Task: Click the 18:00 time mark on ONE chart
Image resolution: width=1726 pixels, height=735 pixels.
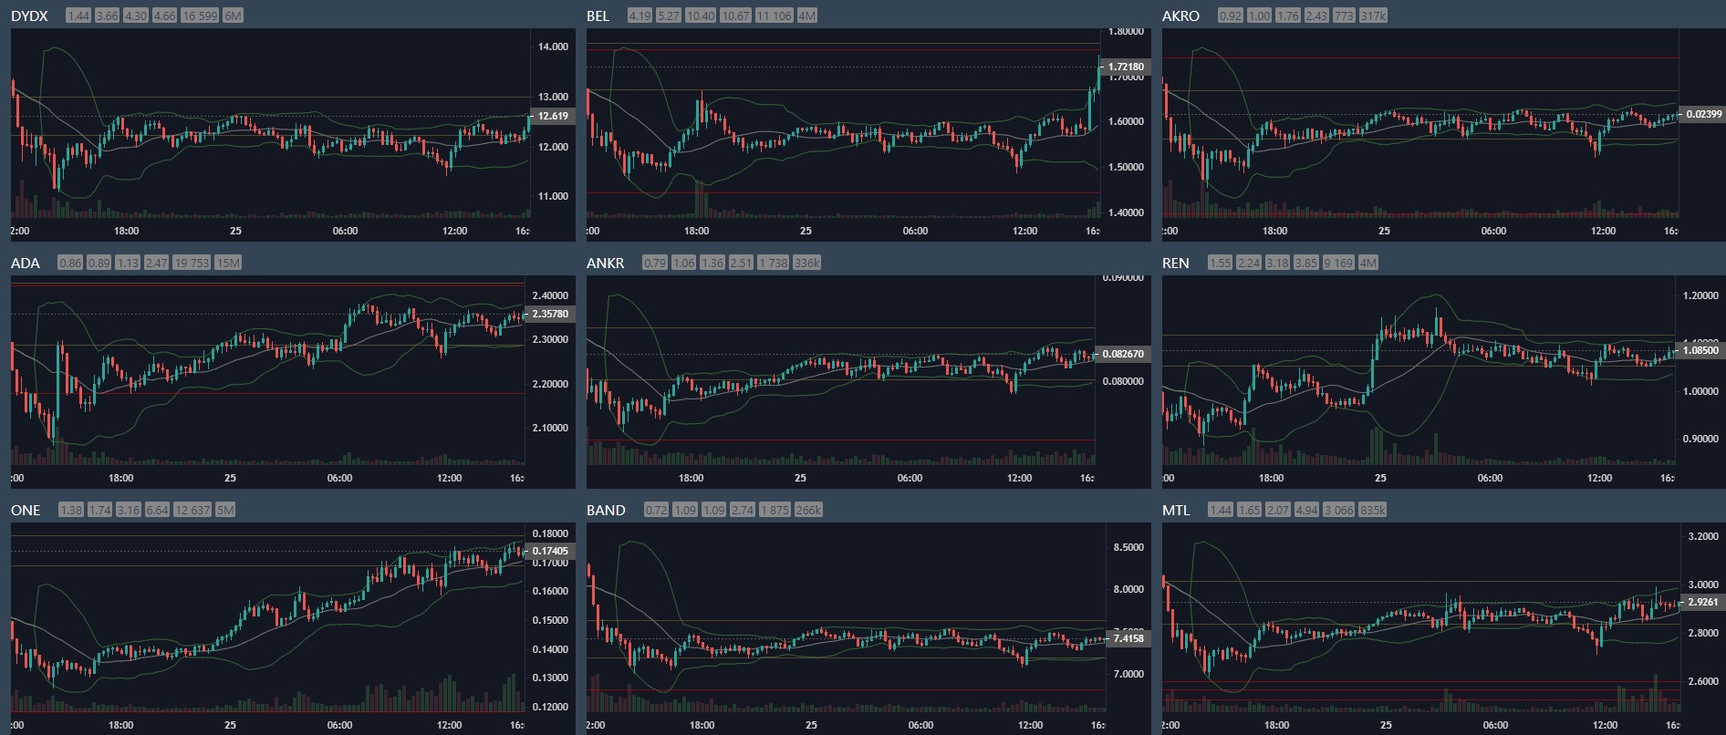Action: click(120, 725)
